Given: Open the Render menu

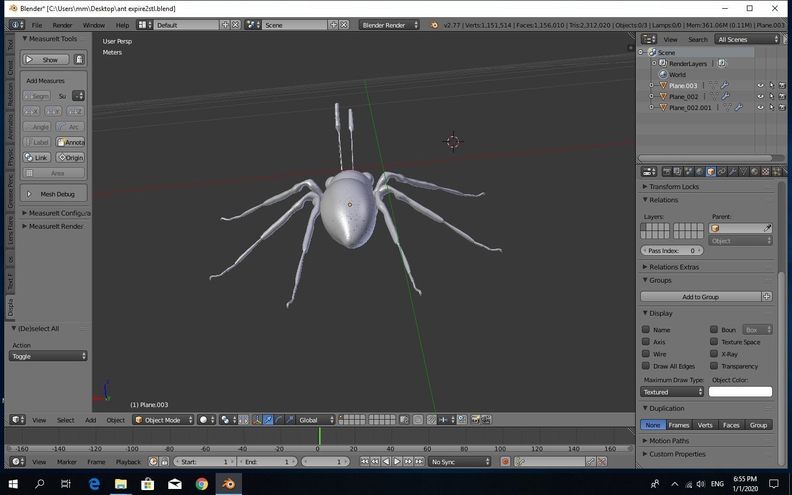Looking at the screenshot, I should (x=63, y=25).
